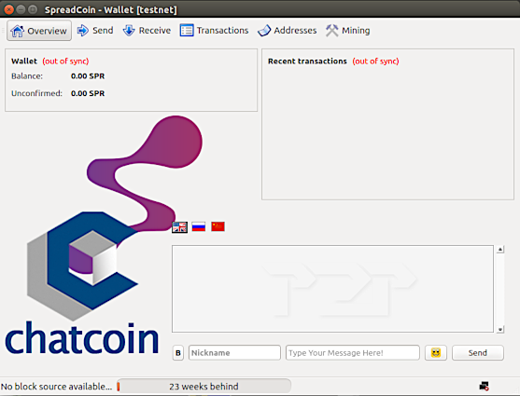Click the sync progress bar showing 23 weeks behind
This screenshot has width=520, height=396.
point(204,386)
